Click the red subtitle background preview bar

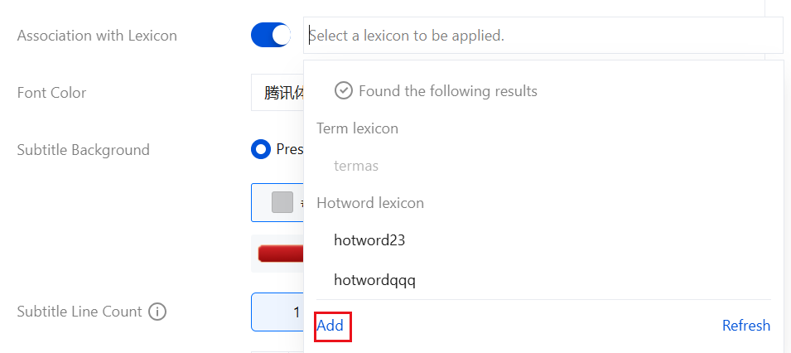pyautogui.click(x=281, y=254)
